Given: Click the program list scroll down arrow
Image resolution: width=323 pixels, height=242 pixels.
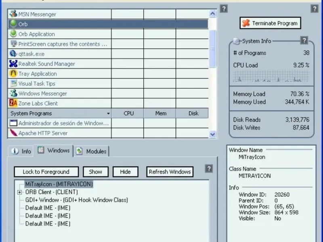Looking at the screenshot, I should pyautogui.click(x=213, y=134).
